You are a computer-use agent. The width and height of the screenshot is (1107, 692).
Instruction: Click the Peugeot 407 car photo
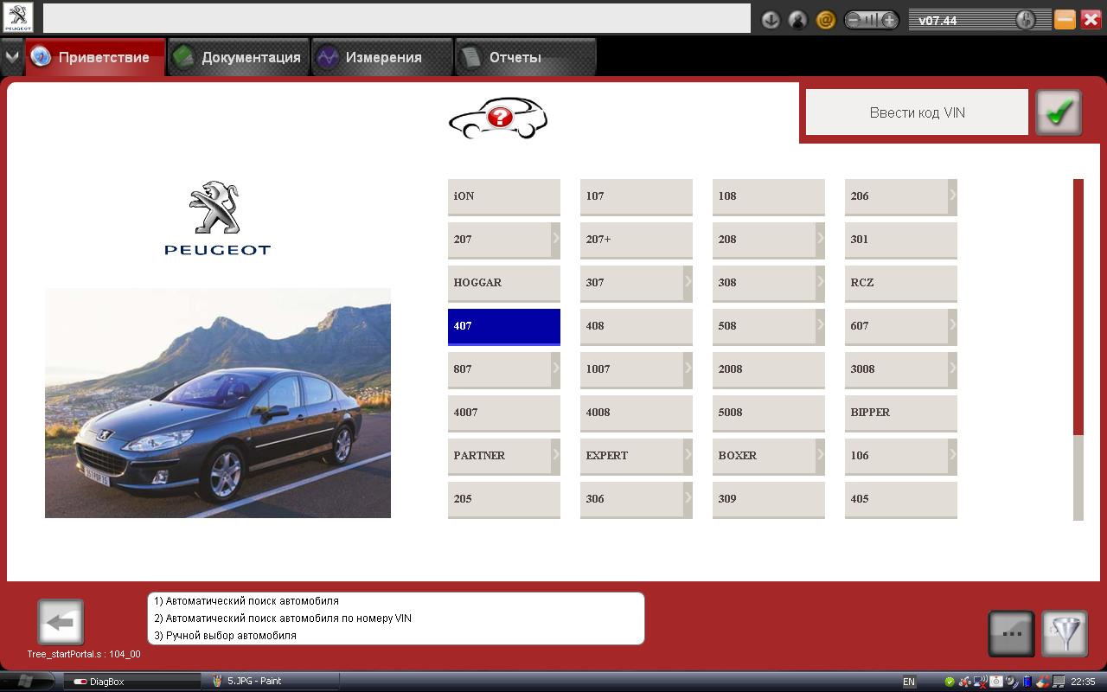[218, 403]
